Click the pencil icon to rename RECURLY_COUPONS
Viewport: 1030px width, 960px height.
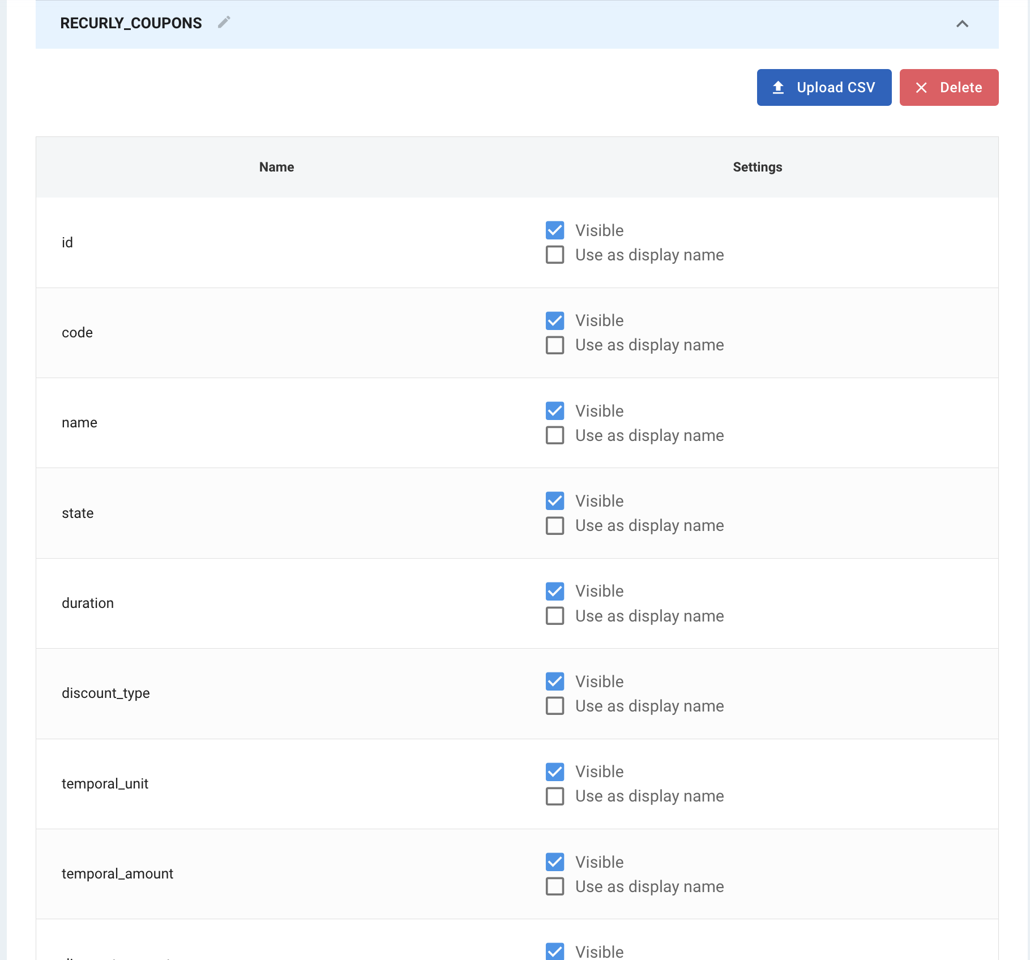(x=224, y=23)
